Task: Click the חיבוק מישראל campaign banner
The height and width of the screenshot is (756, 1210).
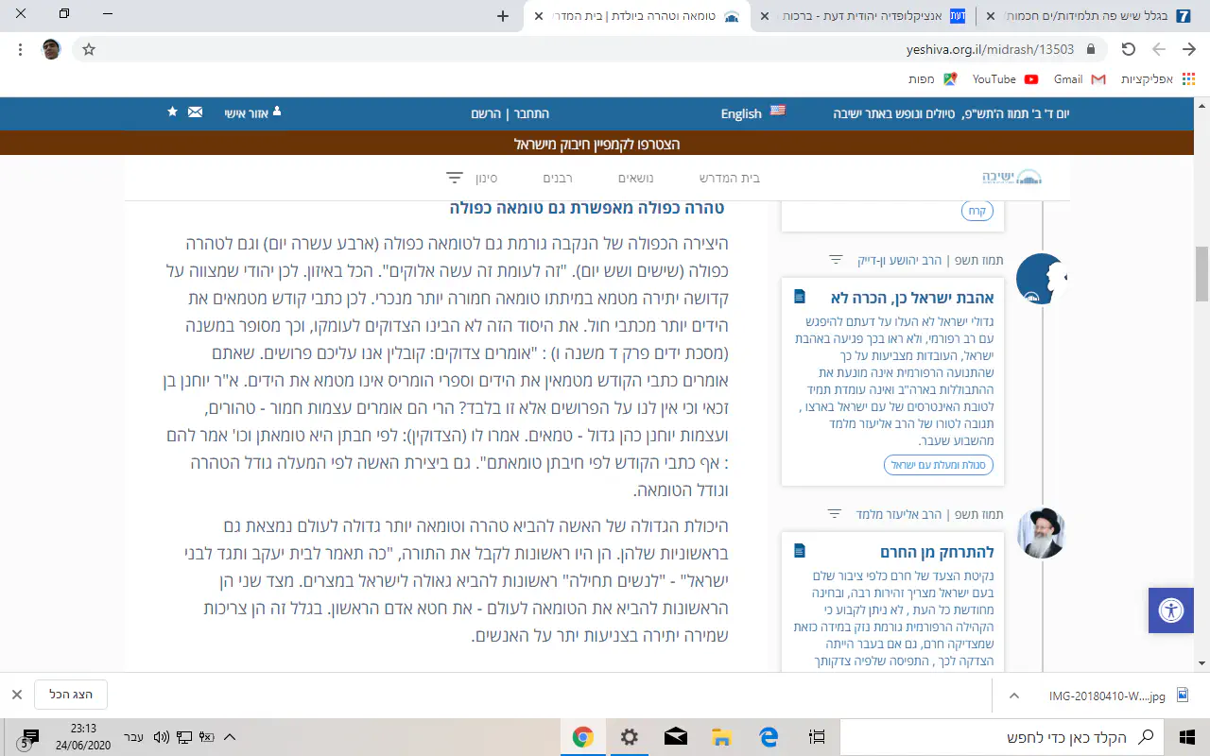Action: point(597,144)
